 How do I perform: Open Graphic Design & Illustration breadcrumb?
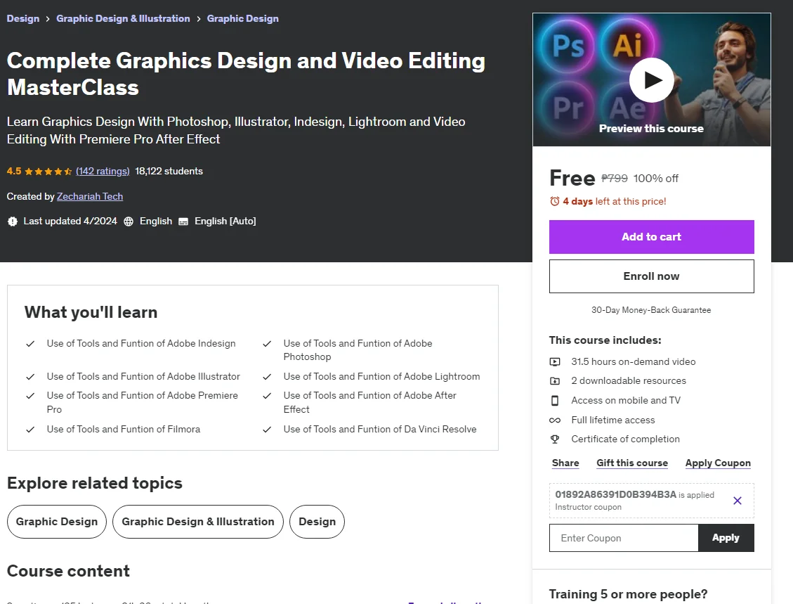point(123,18)
